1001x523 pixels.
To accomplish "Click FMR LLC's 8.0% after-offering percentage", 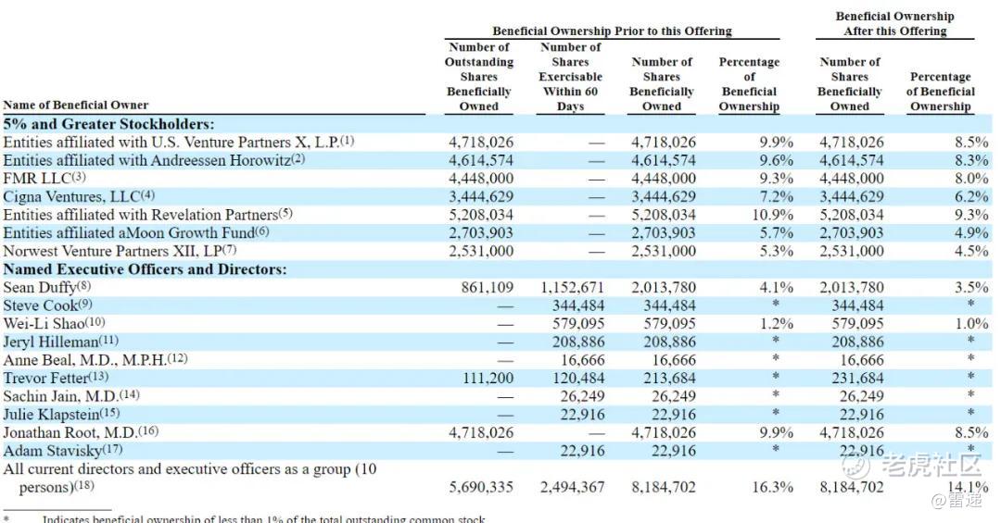I will coord(971,179).
